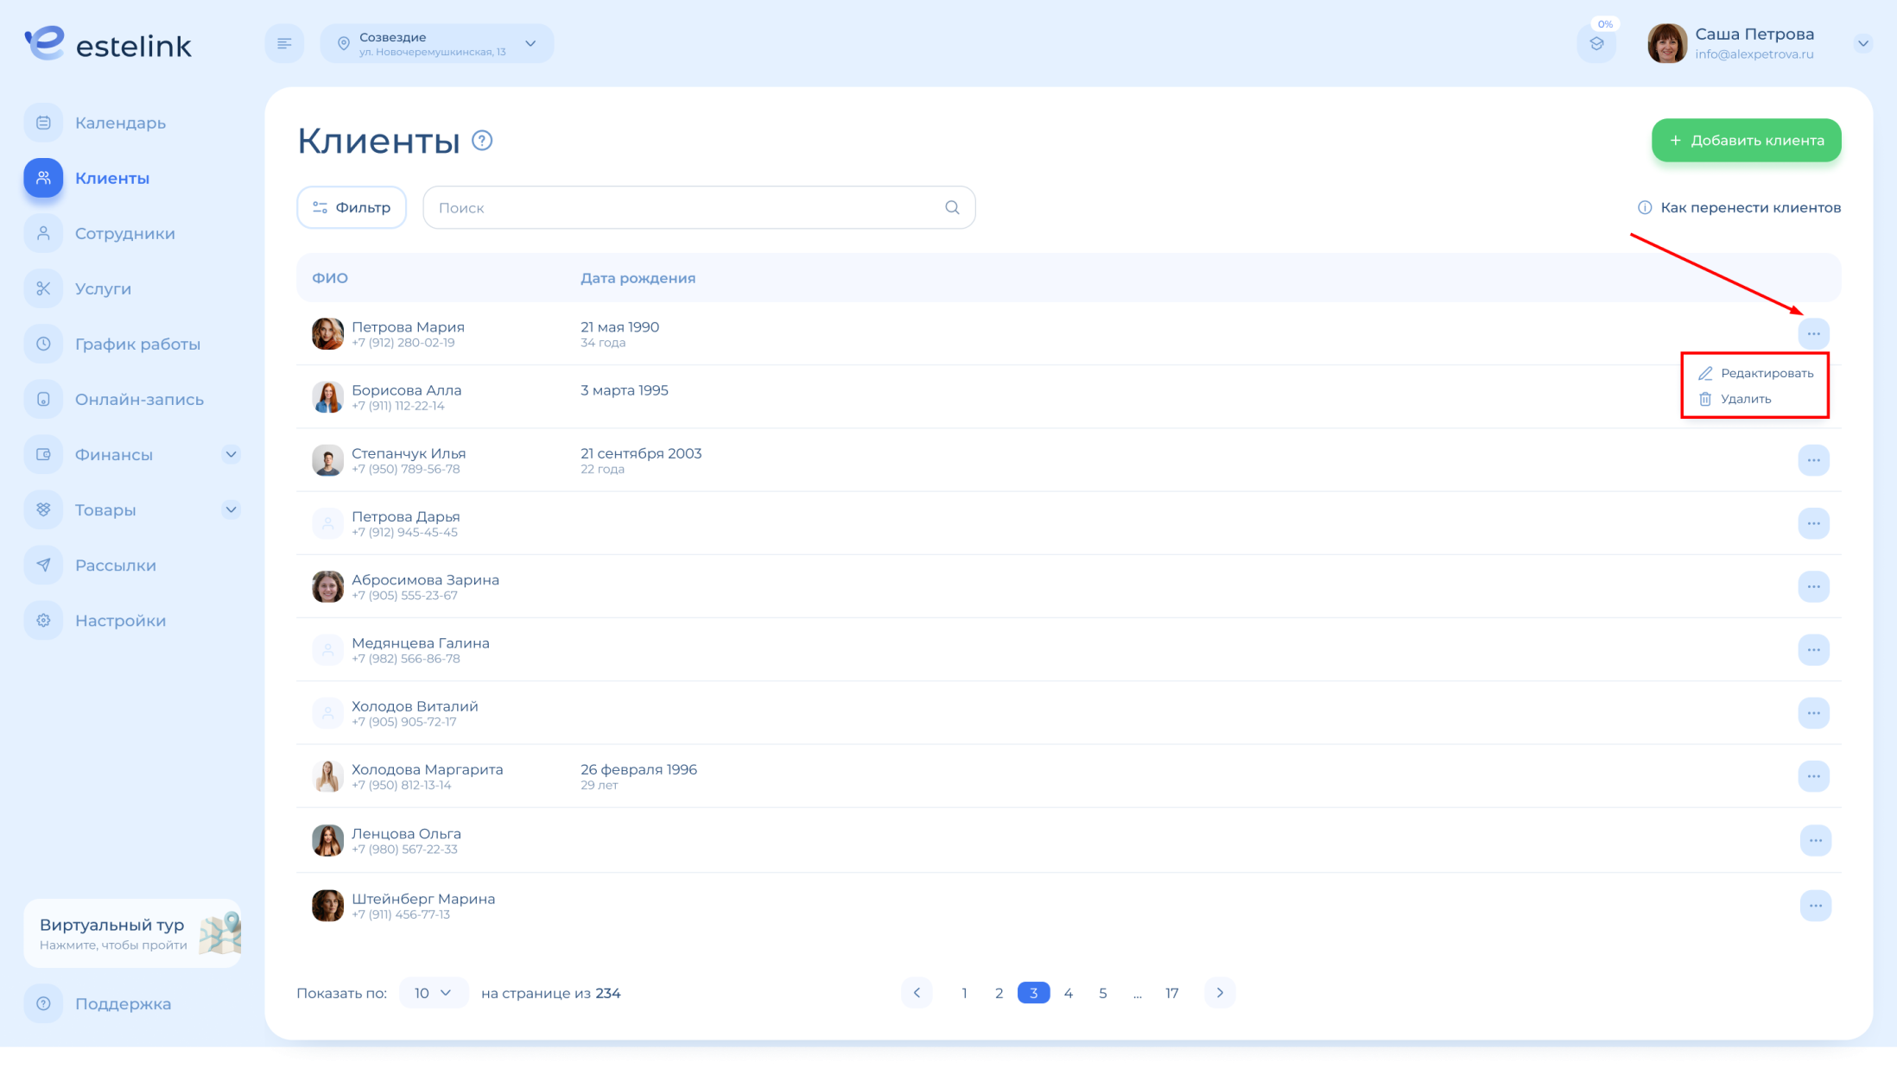Go to page 1

[x=964, y=993]
